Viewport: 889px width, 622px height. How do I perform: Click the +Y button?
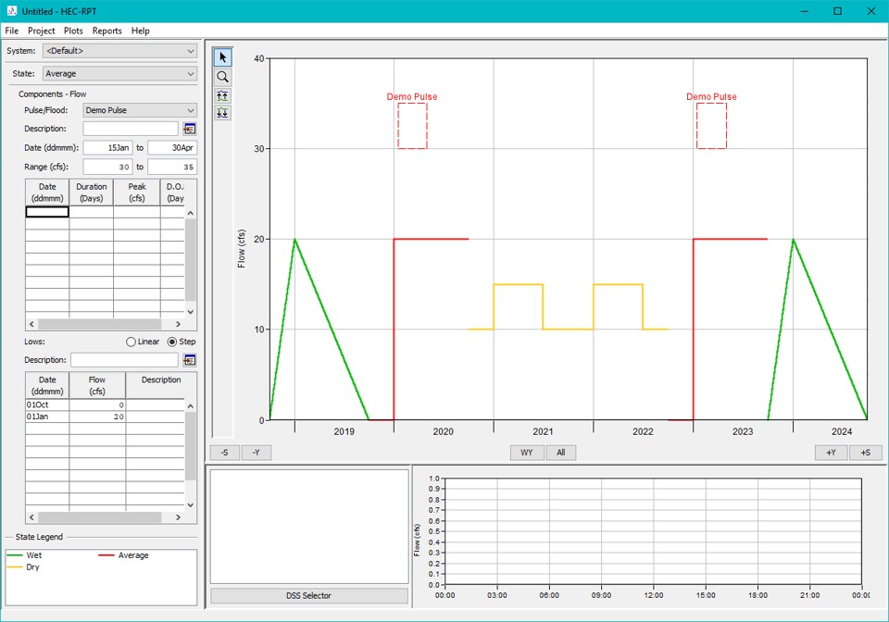tap(832, 453)
